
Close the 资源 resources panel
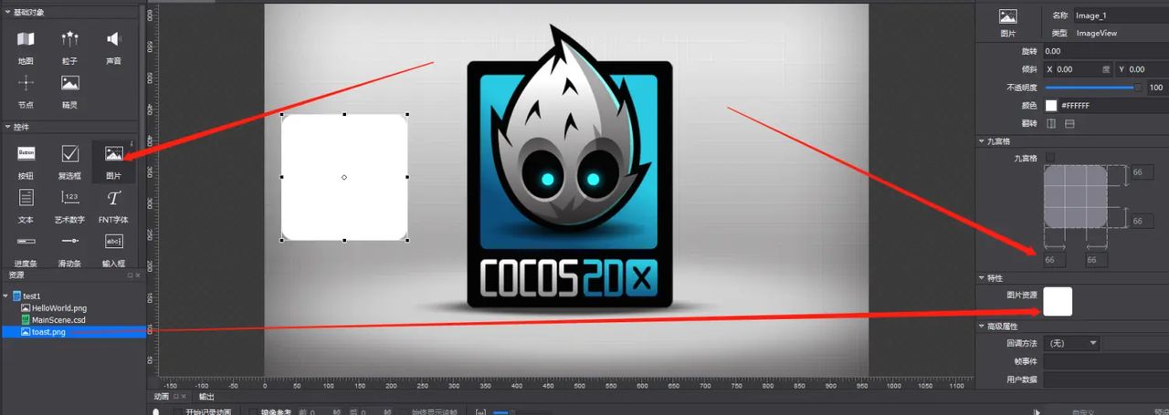139,275
